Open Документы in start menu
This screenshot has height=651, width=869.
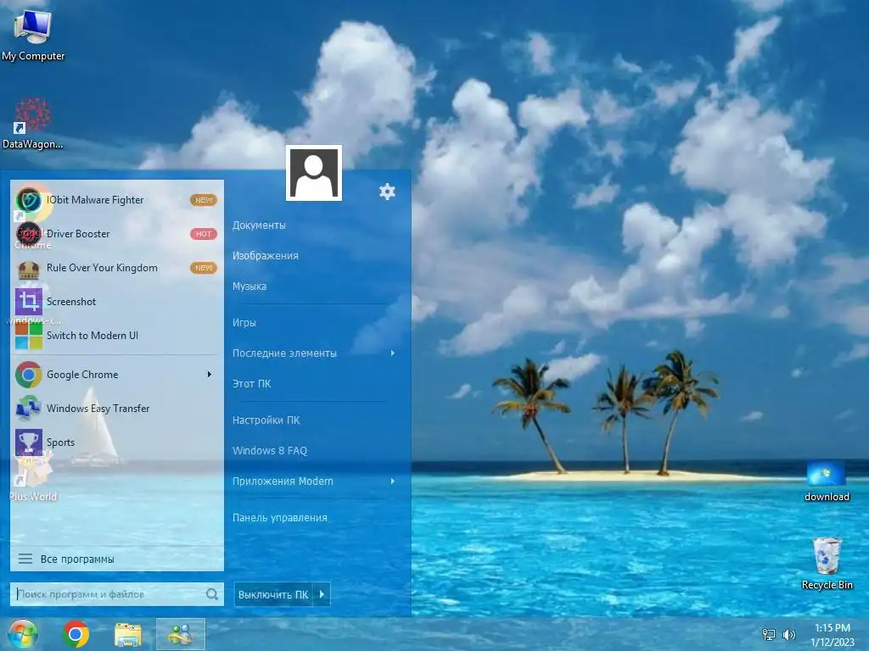[x=259, y=225]
